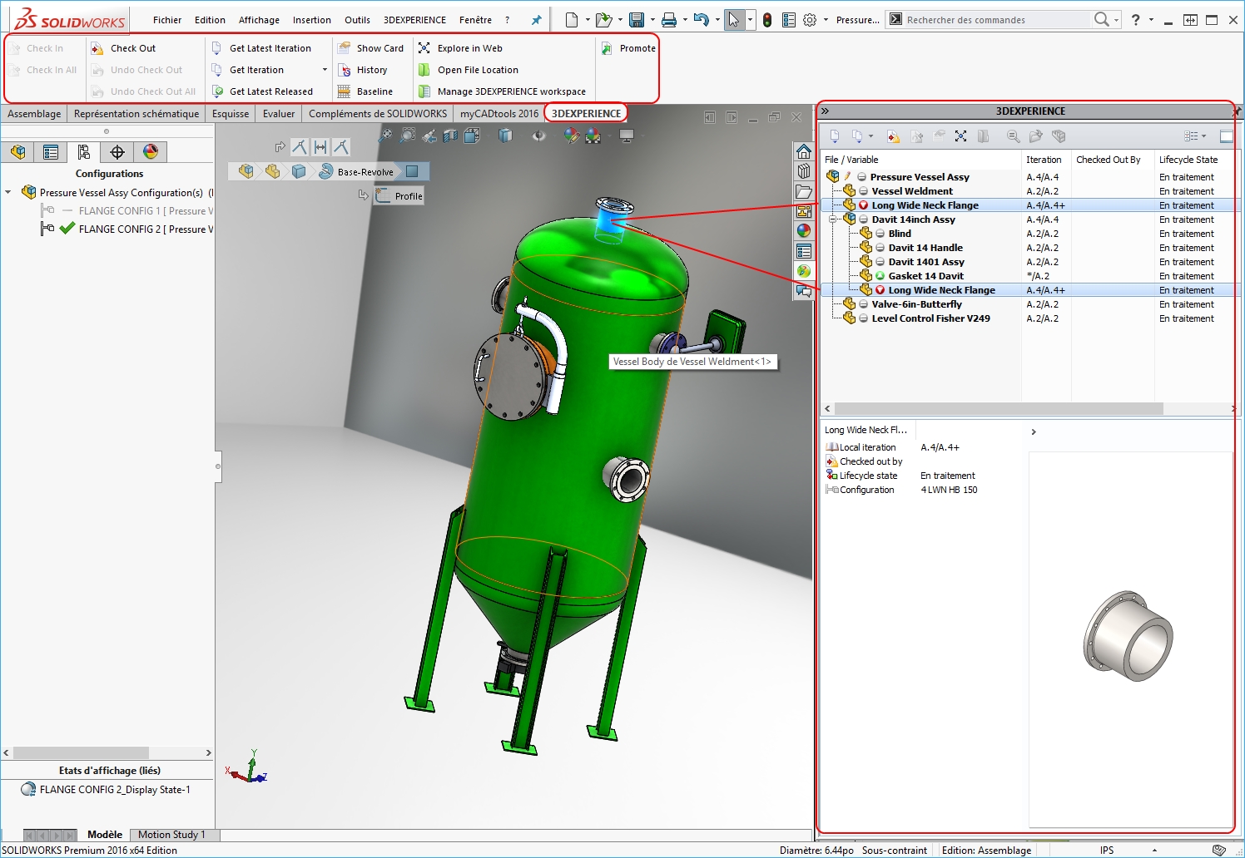Switch to the Assemblage tab
Image resolution: width=1245 pixels, height=858 pixels.
34,114
